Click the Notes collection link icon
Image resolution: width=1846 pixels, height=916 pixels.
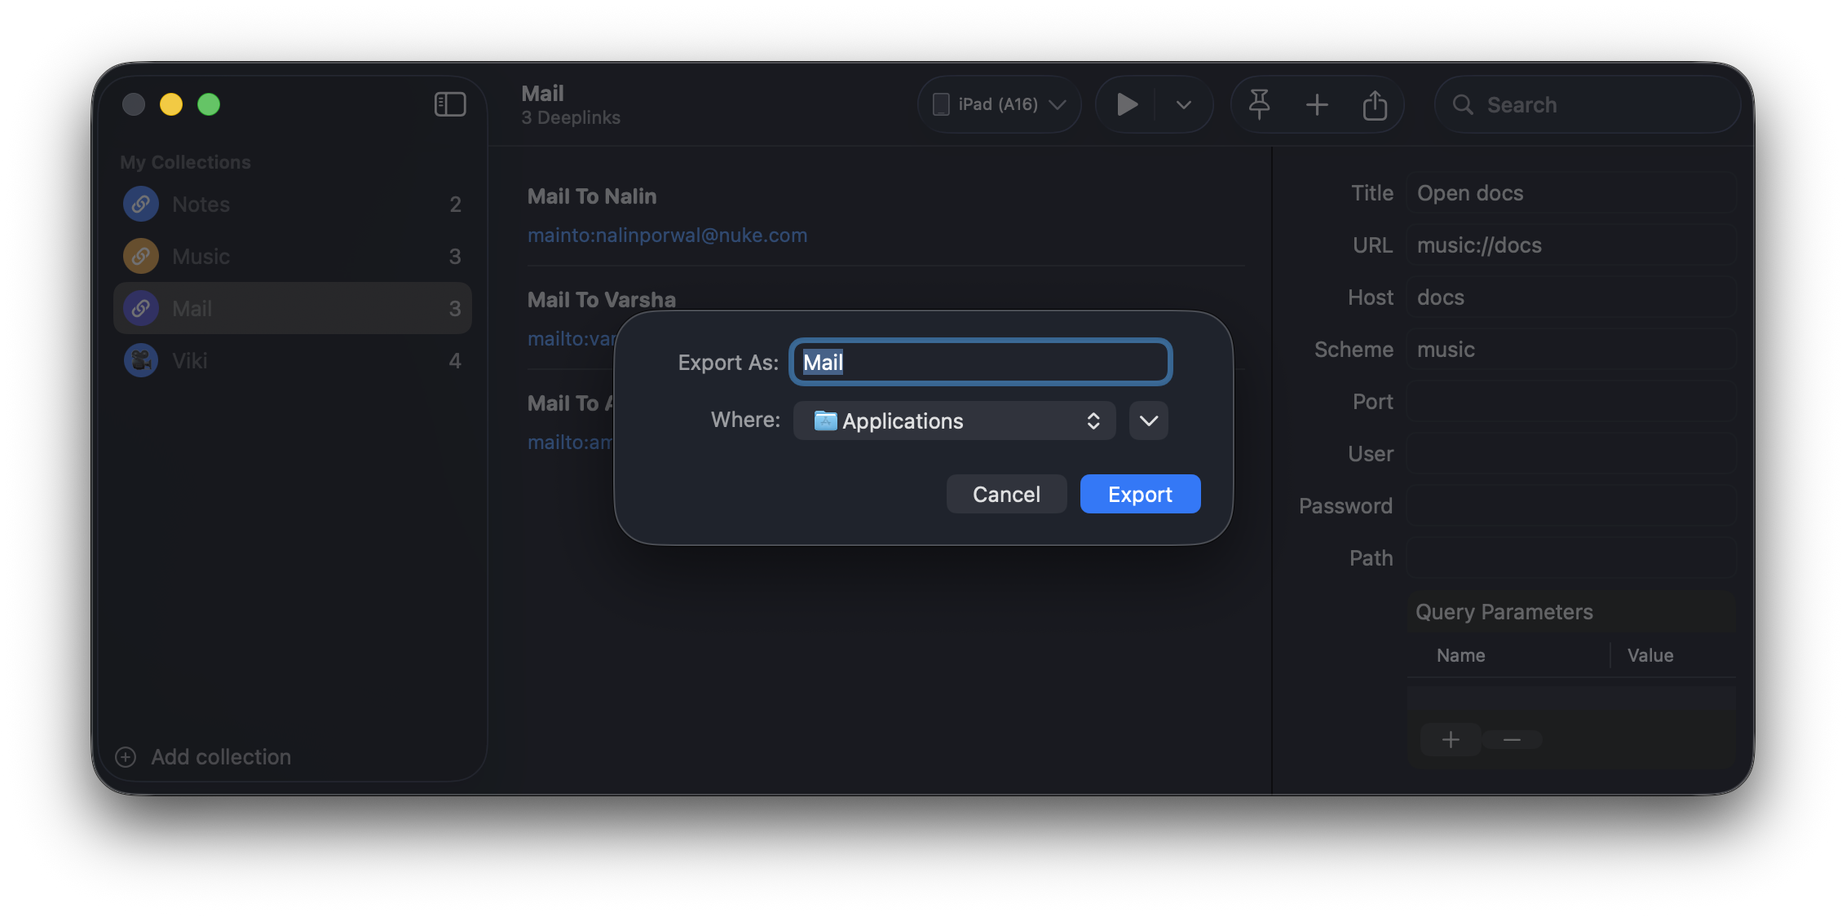[141, 204]
